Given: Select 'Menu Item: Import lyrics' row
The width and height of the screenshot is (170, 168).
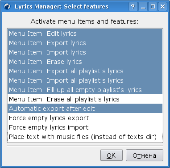Looking at the screenshot, I should coord(85,52).
